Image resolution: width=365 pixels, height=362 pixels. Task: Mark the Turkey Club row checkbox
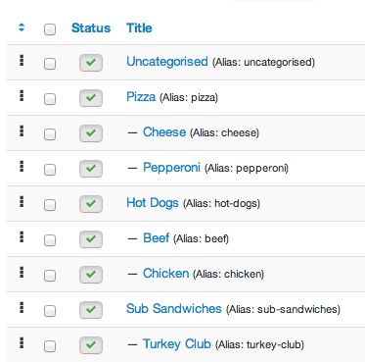pos(50,346)
